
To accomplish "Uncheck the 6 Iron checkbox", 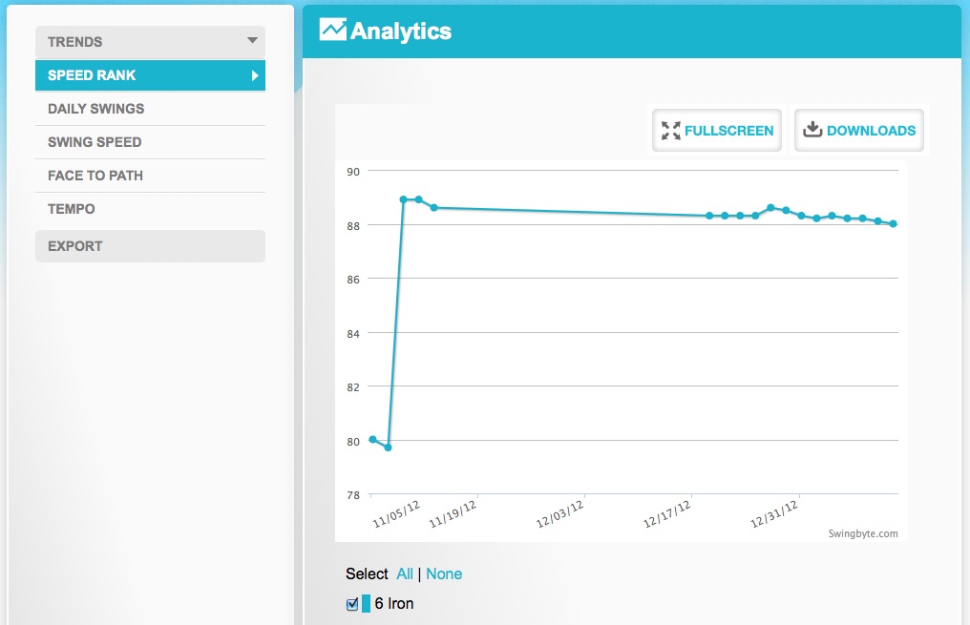I will (x=352, y=604).
